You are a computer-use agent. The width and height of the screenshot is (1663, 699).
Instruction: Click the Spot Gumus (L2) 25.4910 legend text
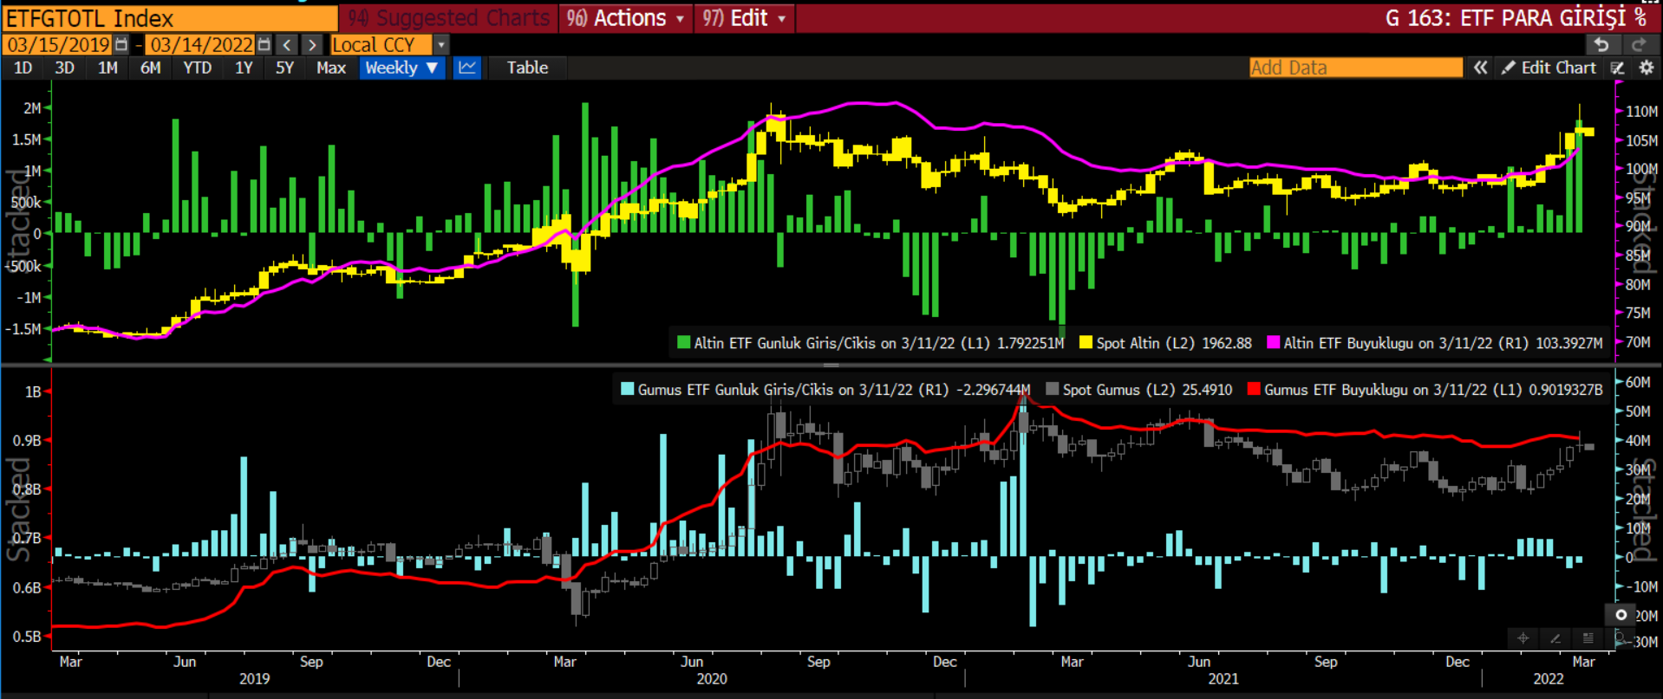click(x=1147, y=390)
